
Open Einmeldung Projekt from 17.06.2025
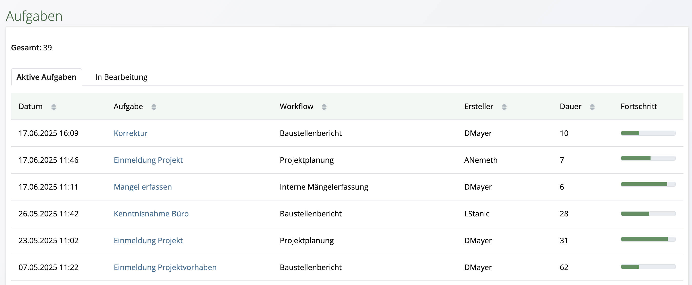148,160
